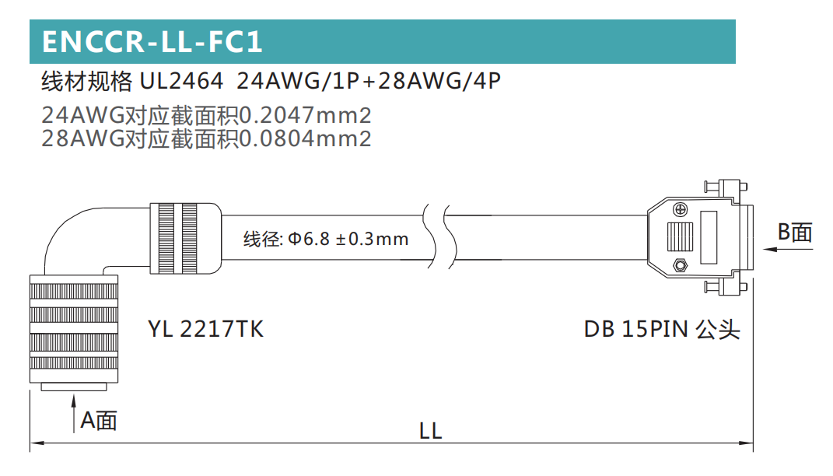Click the upper thumbscrew on DB connector
Screen dimensions: 833x476
(x=726, y=187)
